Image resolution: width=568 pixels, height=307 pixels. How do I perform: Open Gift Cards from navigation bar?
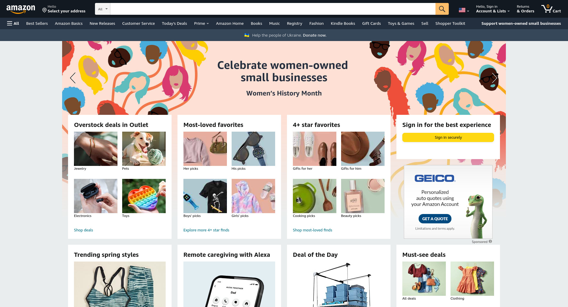(371, 23)
